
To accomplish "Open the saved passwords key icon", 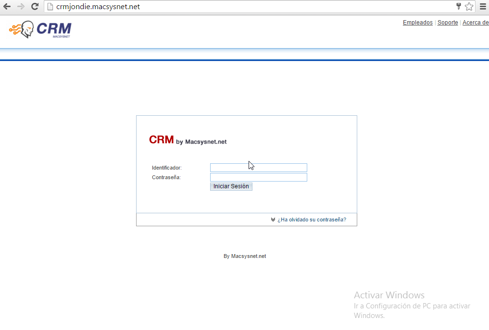I will tap(459, 7).
